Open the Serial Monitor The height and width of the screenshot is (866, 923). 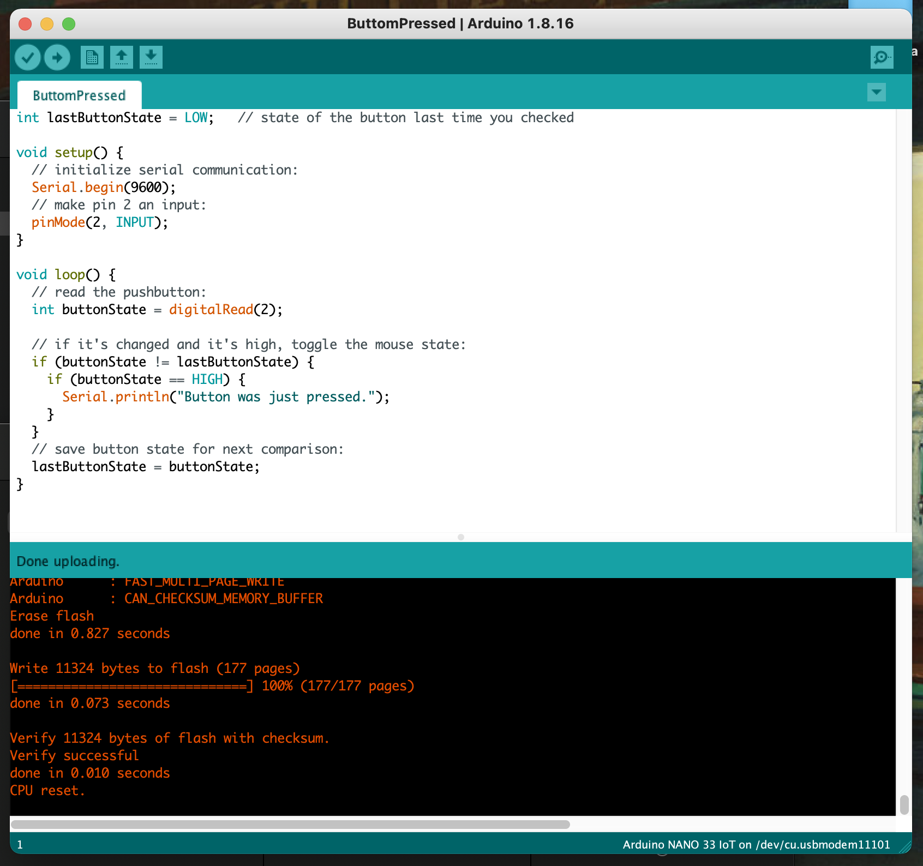[x=882, y=57]
